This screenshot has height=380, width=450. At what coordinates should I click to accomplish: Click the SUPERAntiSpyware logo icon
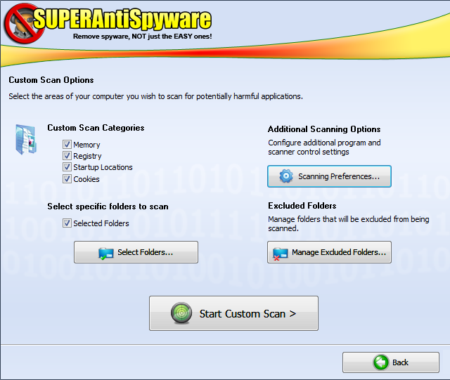click(24, 24)
